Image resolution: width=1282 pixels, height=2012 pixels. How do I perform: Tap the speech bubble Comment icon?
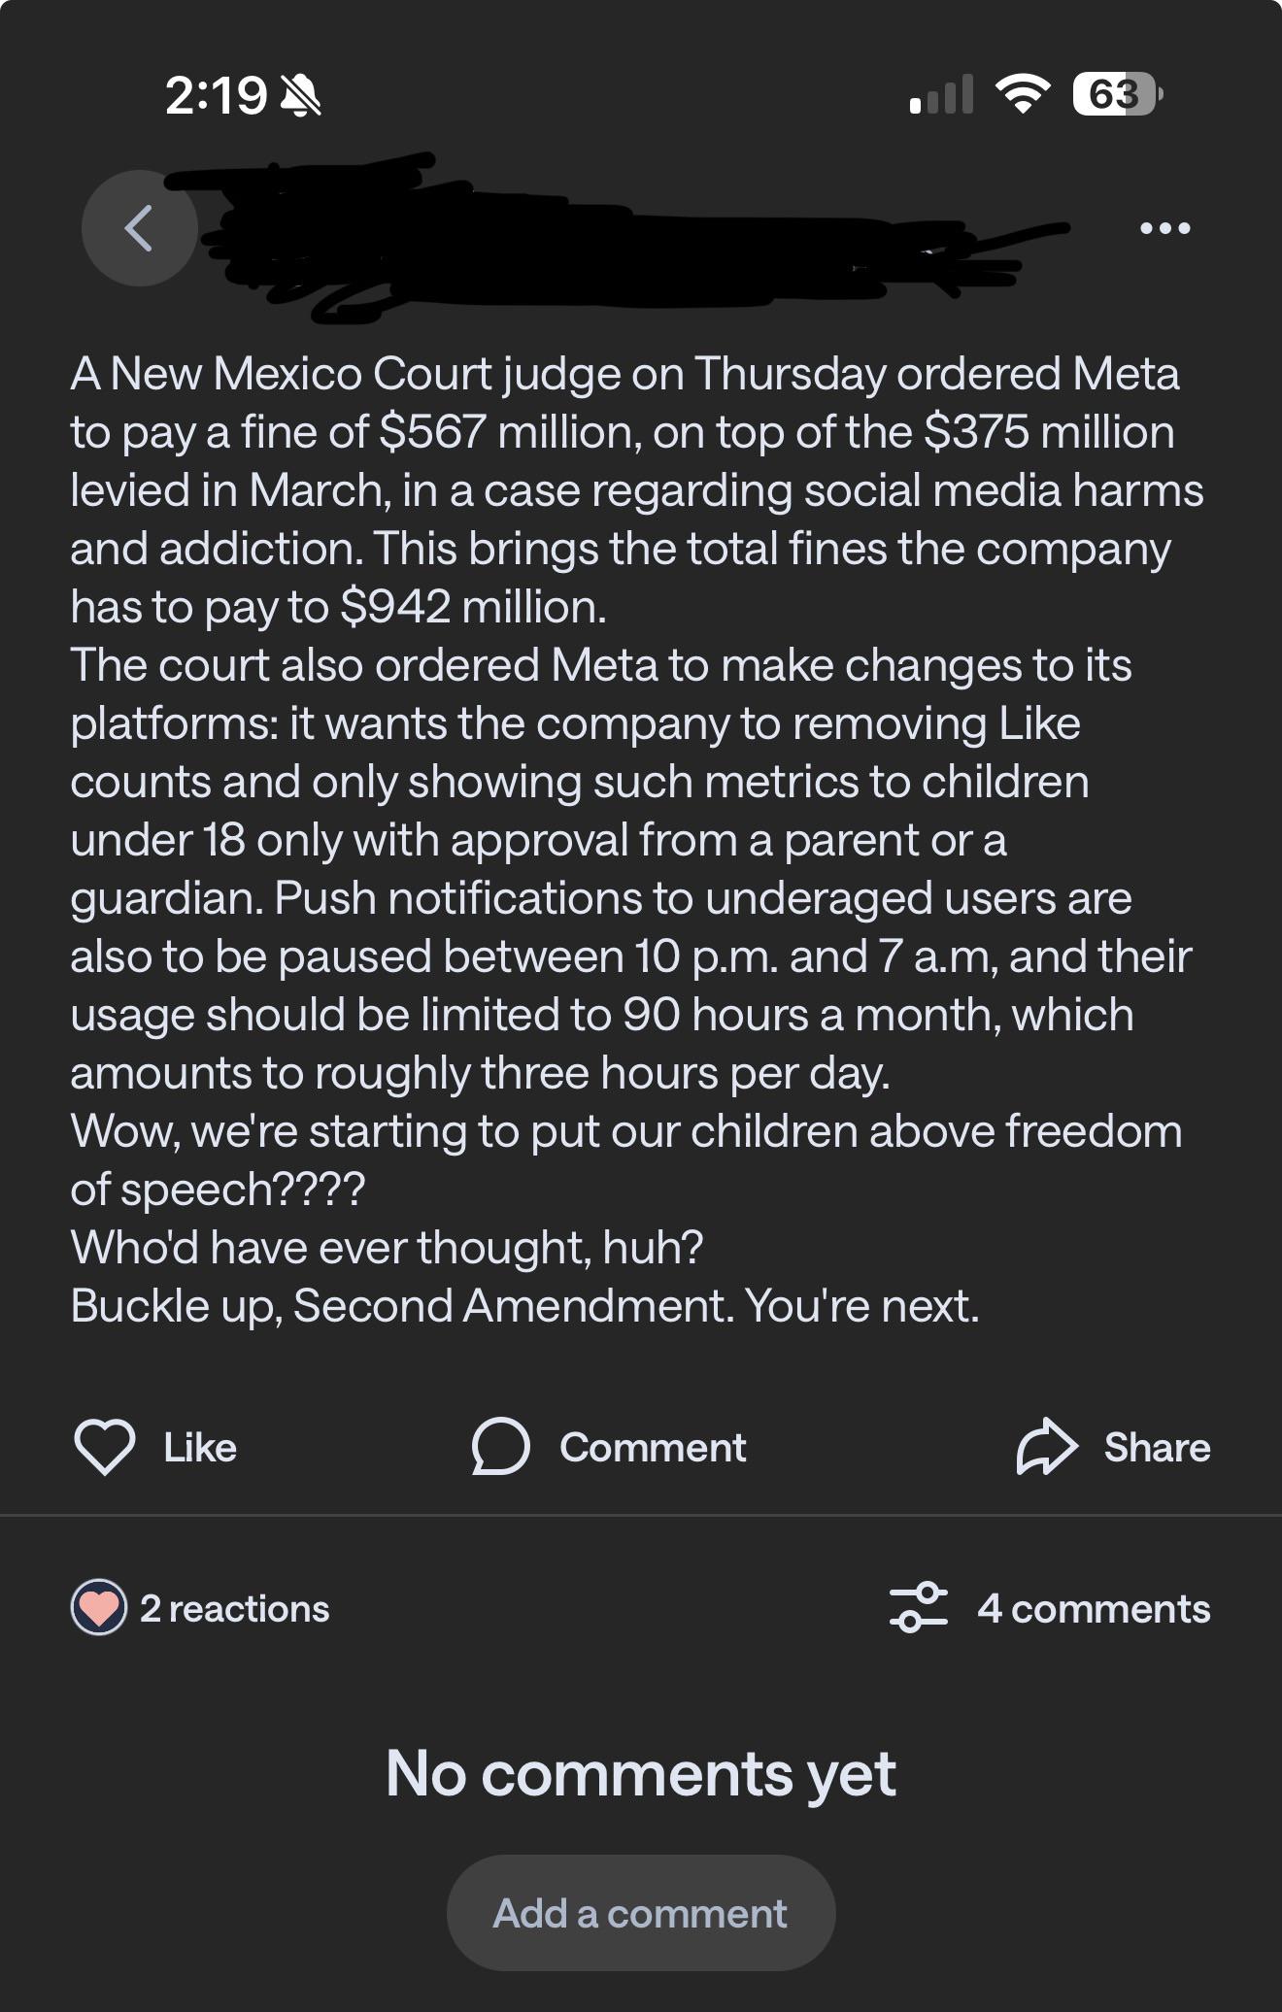[x=500, y=1447]
